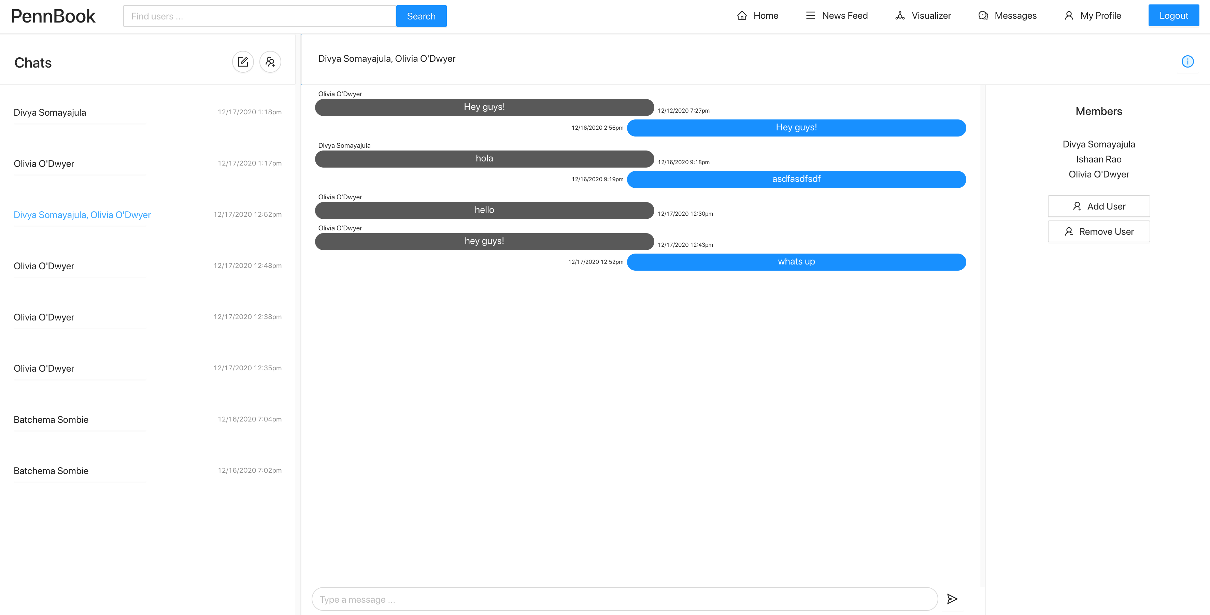
Task: Toggle the chat info panel icon
Action: tap(1187, 61)
